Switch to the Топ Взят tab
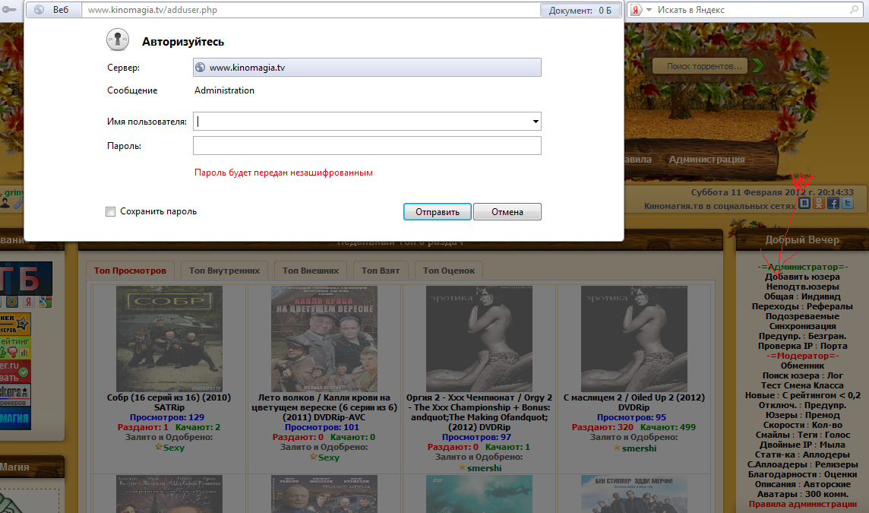 [x=380, y=270]
